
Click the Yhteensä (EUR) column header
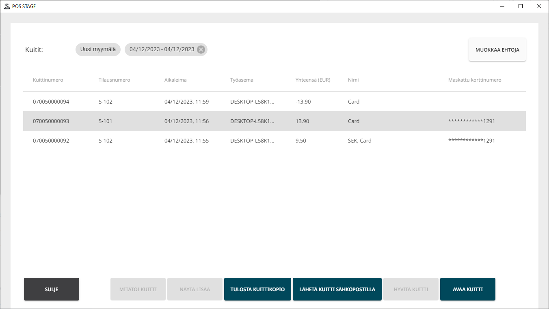point(313,80)
